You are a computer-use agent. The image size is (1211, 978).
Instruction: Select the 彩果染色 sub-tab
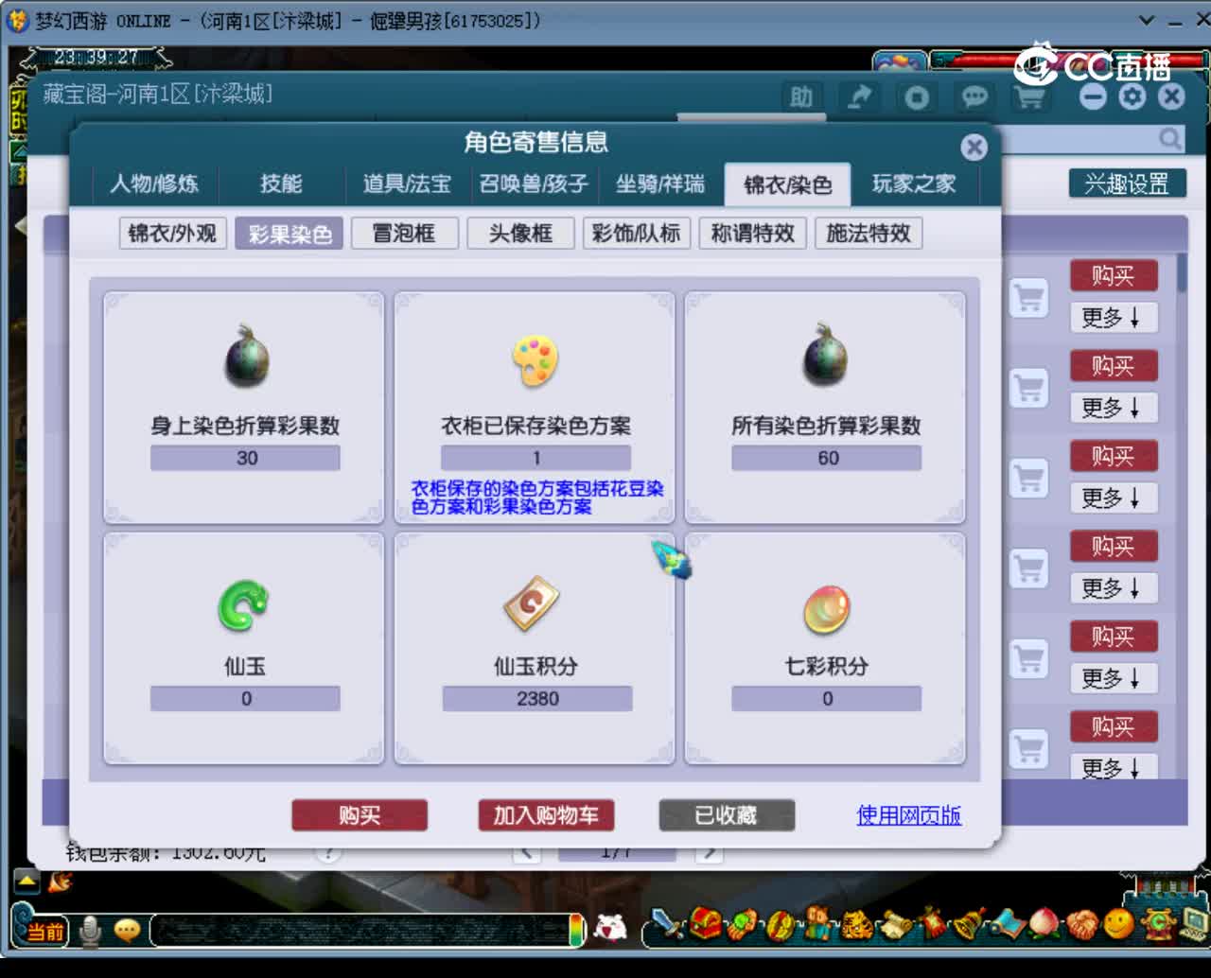290,233
